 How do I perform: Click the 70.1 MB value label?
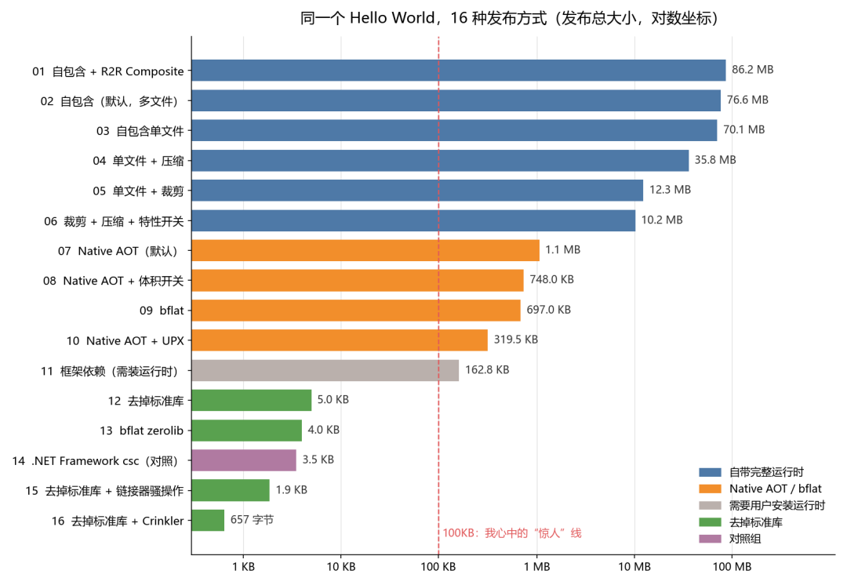[743, 129]
